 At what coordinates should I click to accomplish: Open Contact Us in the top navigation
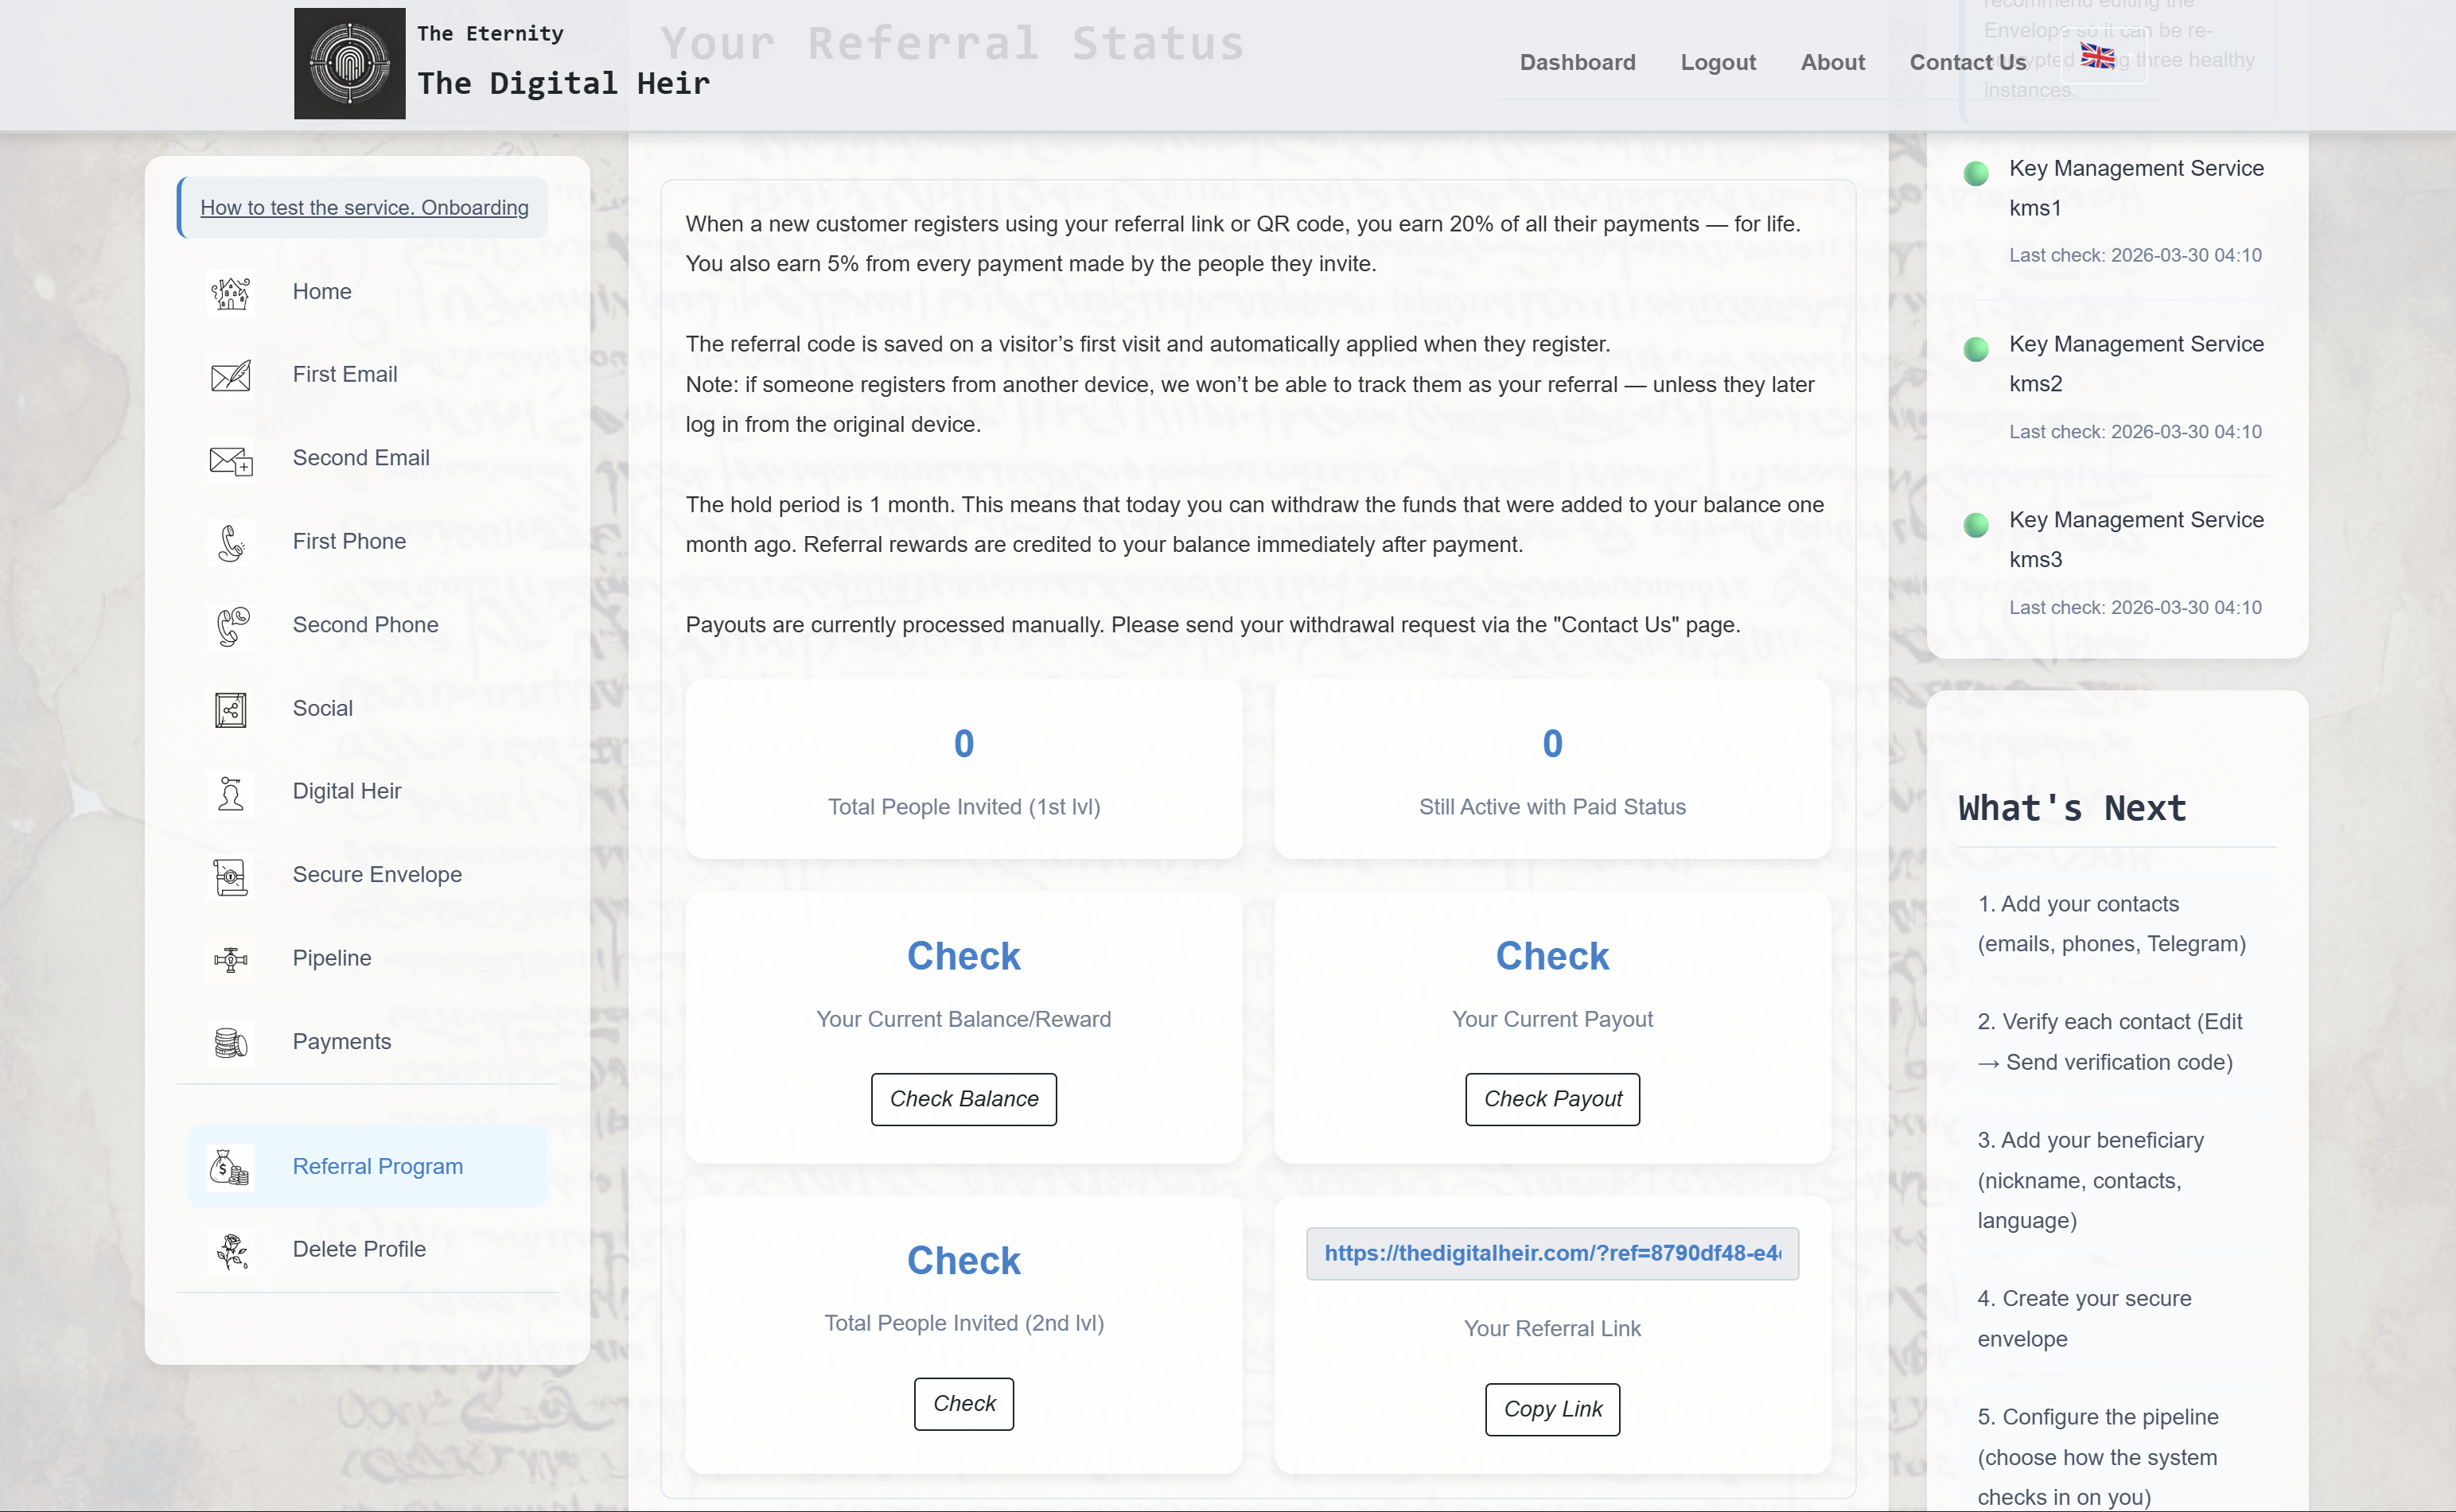pos(1967,62)
